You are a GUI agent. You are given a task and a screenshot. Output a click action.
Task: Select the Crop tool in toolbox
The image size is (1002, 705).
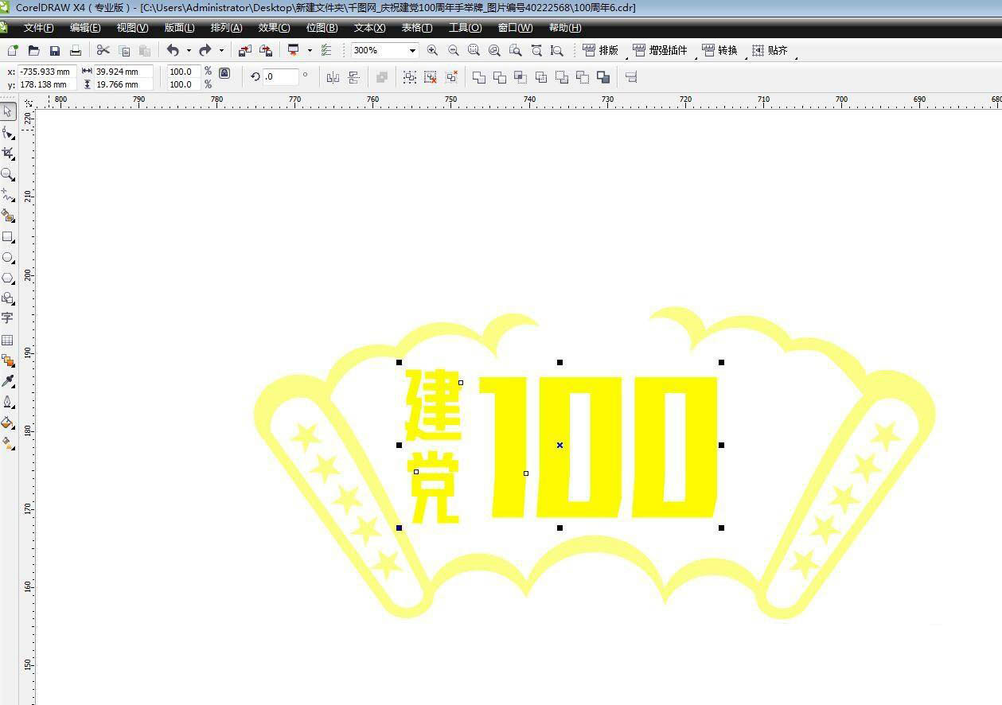tap(8, 153)
